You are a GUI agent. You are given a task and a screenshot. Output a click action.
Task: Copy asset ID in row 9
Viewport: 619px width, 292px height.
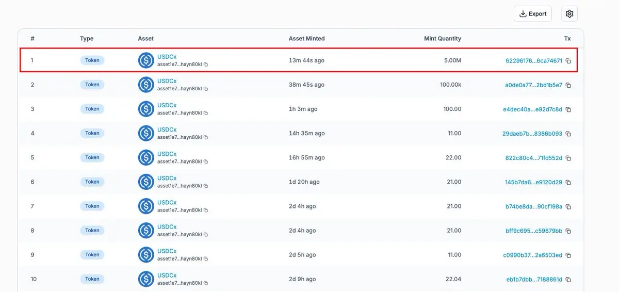pyautogui.click(x=206, y=258)
